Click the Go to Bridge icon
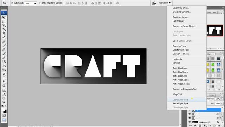Viewport: 225px width, 127px height. point(154,3)
